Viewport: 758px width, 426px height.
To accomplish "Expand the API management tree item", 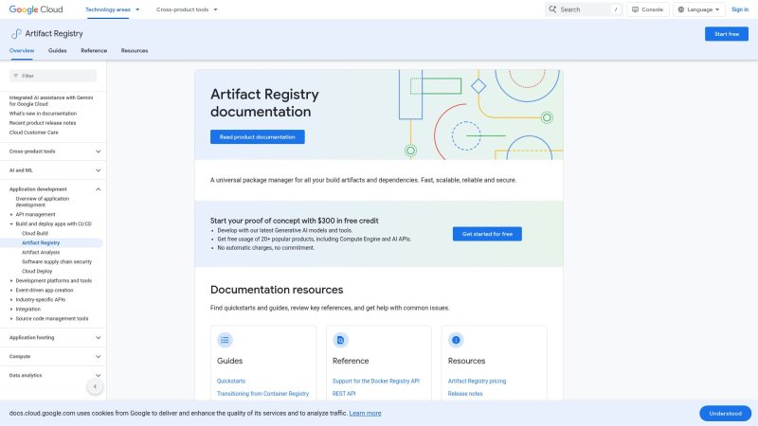I will click(x=11, y=215).
